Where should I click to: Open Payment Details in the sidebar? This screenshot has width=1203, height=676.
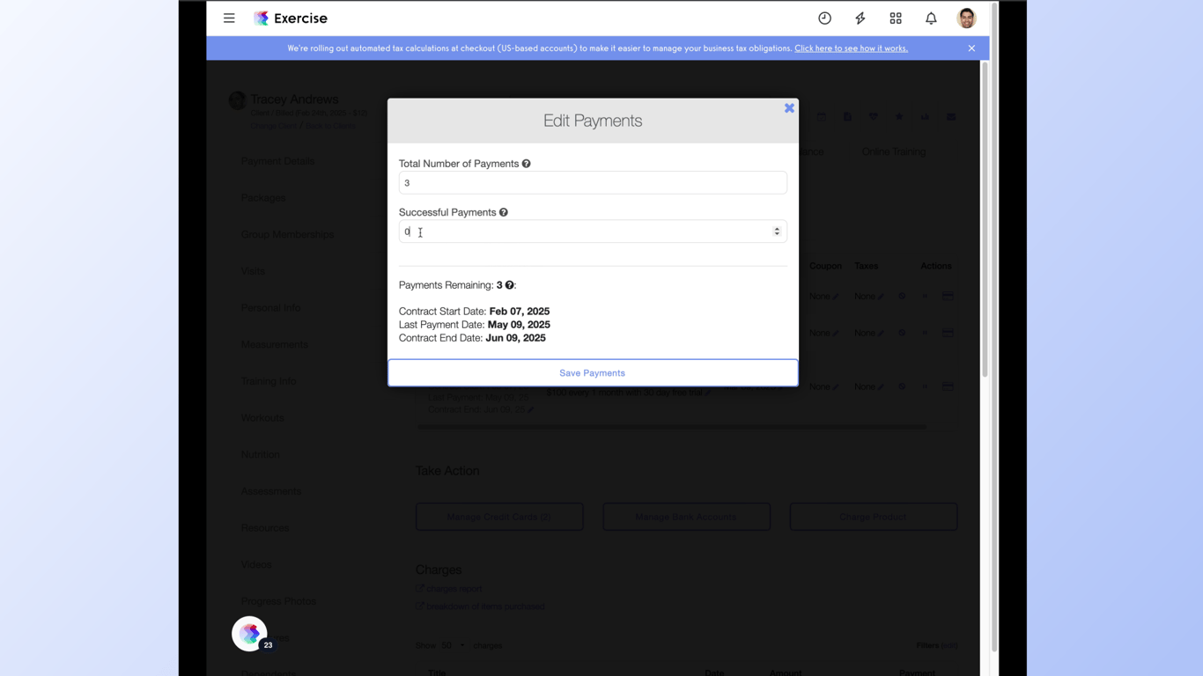pos(277,161)
